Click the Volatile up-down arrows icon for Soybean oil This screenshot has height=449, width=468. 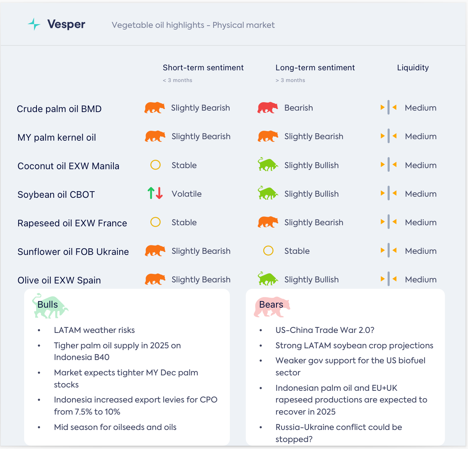tap(155, 193)
